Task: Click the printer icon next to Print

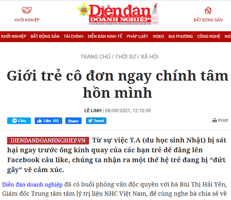Action: (215, 120)
